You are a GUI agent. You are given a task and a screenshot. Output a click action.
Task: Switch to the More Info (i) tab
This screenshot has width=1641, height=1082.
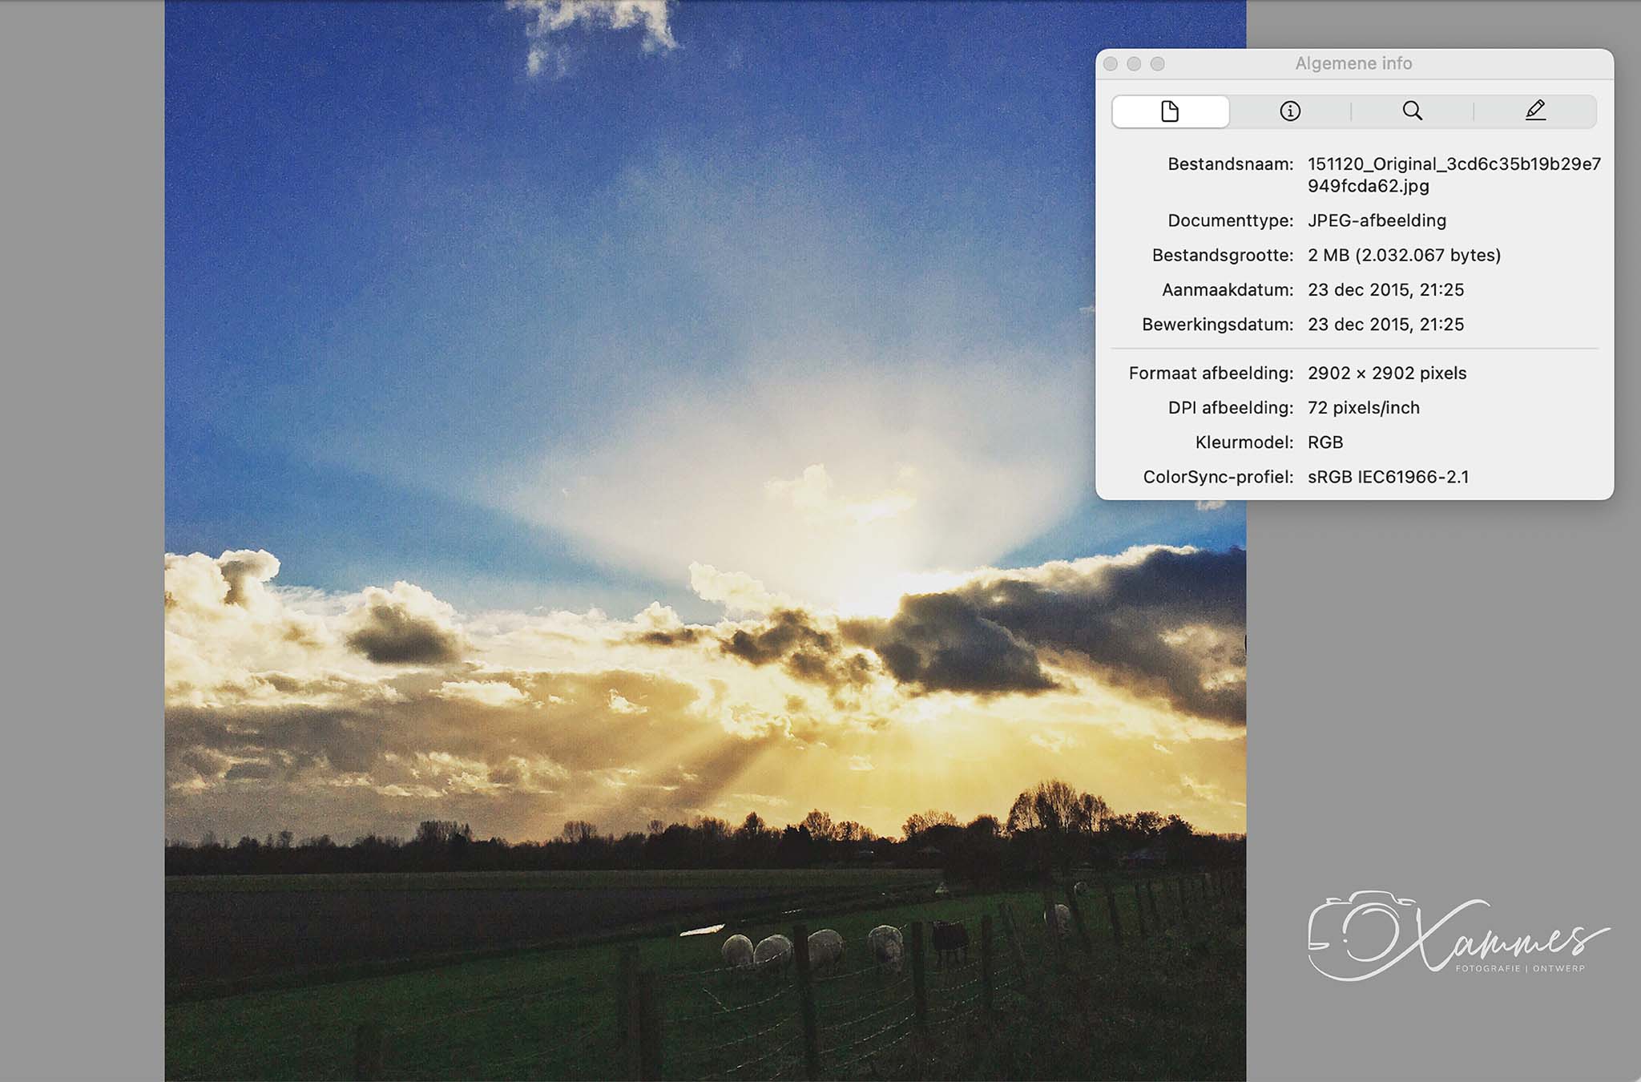1290,111
